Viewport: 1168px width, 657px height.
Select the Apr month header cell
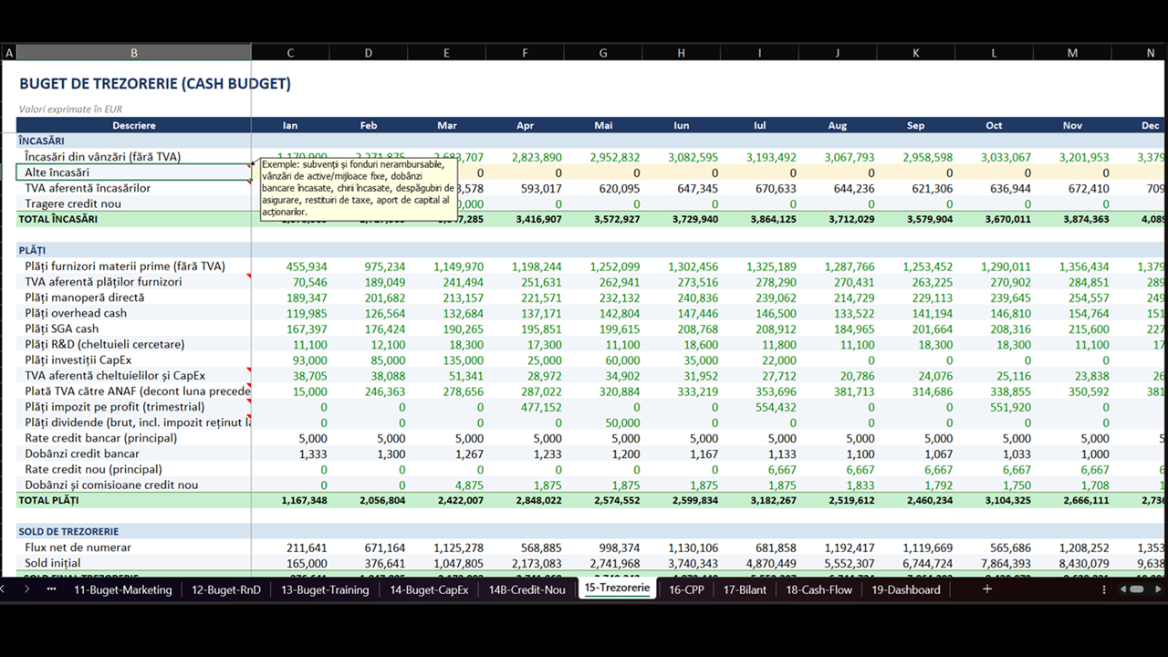pyautogui.click(x=525, y=125)
